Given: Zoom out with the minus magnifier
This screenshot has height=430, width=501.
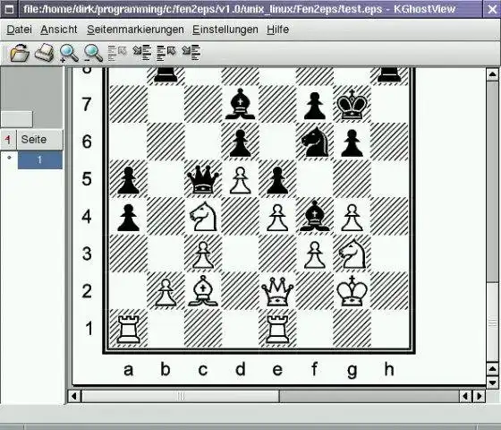Looking at the screenshot, I should tap(93, 53).
